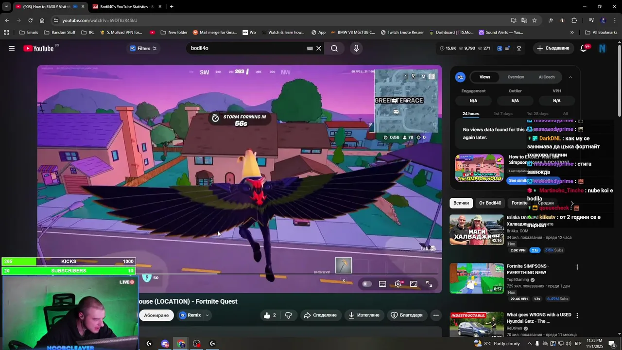This screenshot has height=350, width=622.
Task: Open more actions three-dot button under video
Action: click(x=436, y=315)
